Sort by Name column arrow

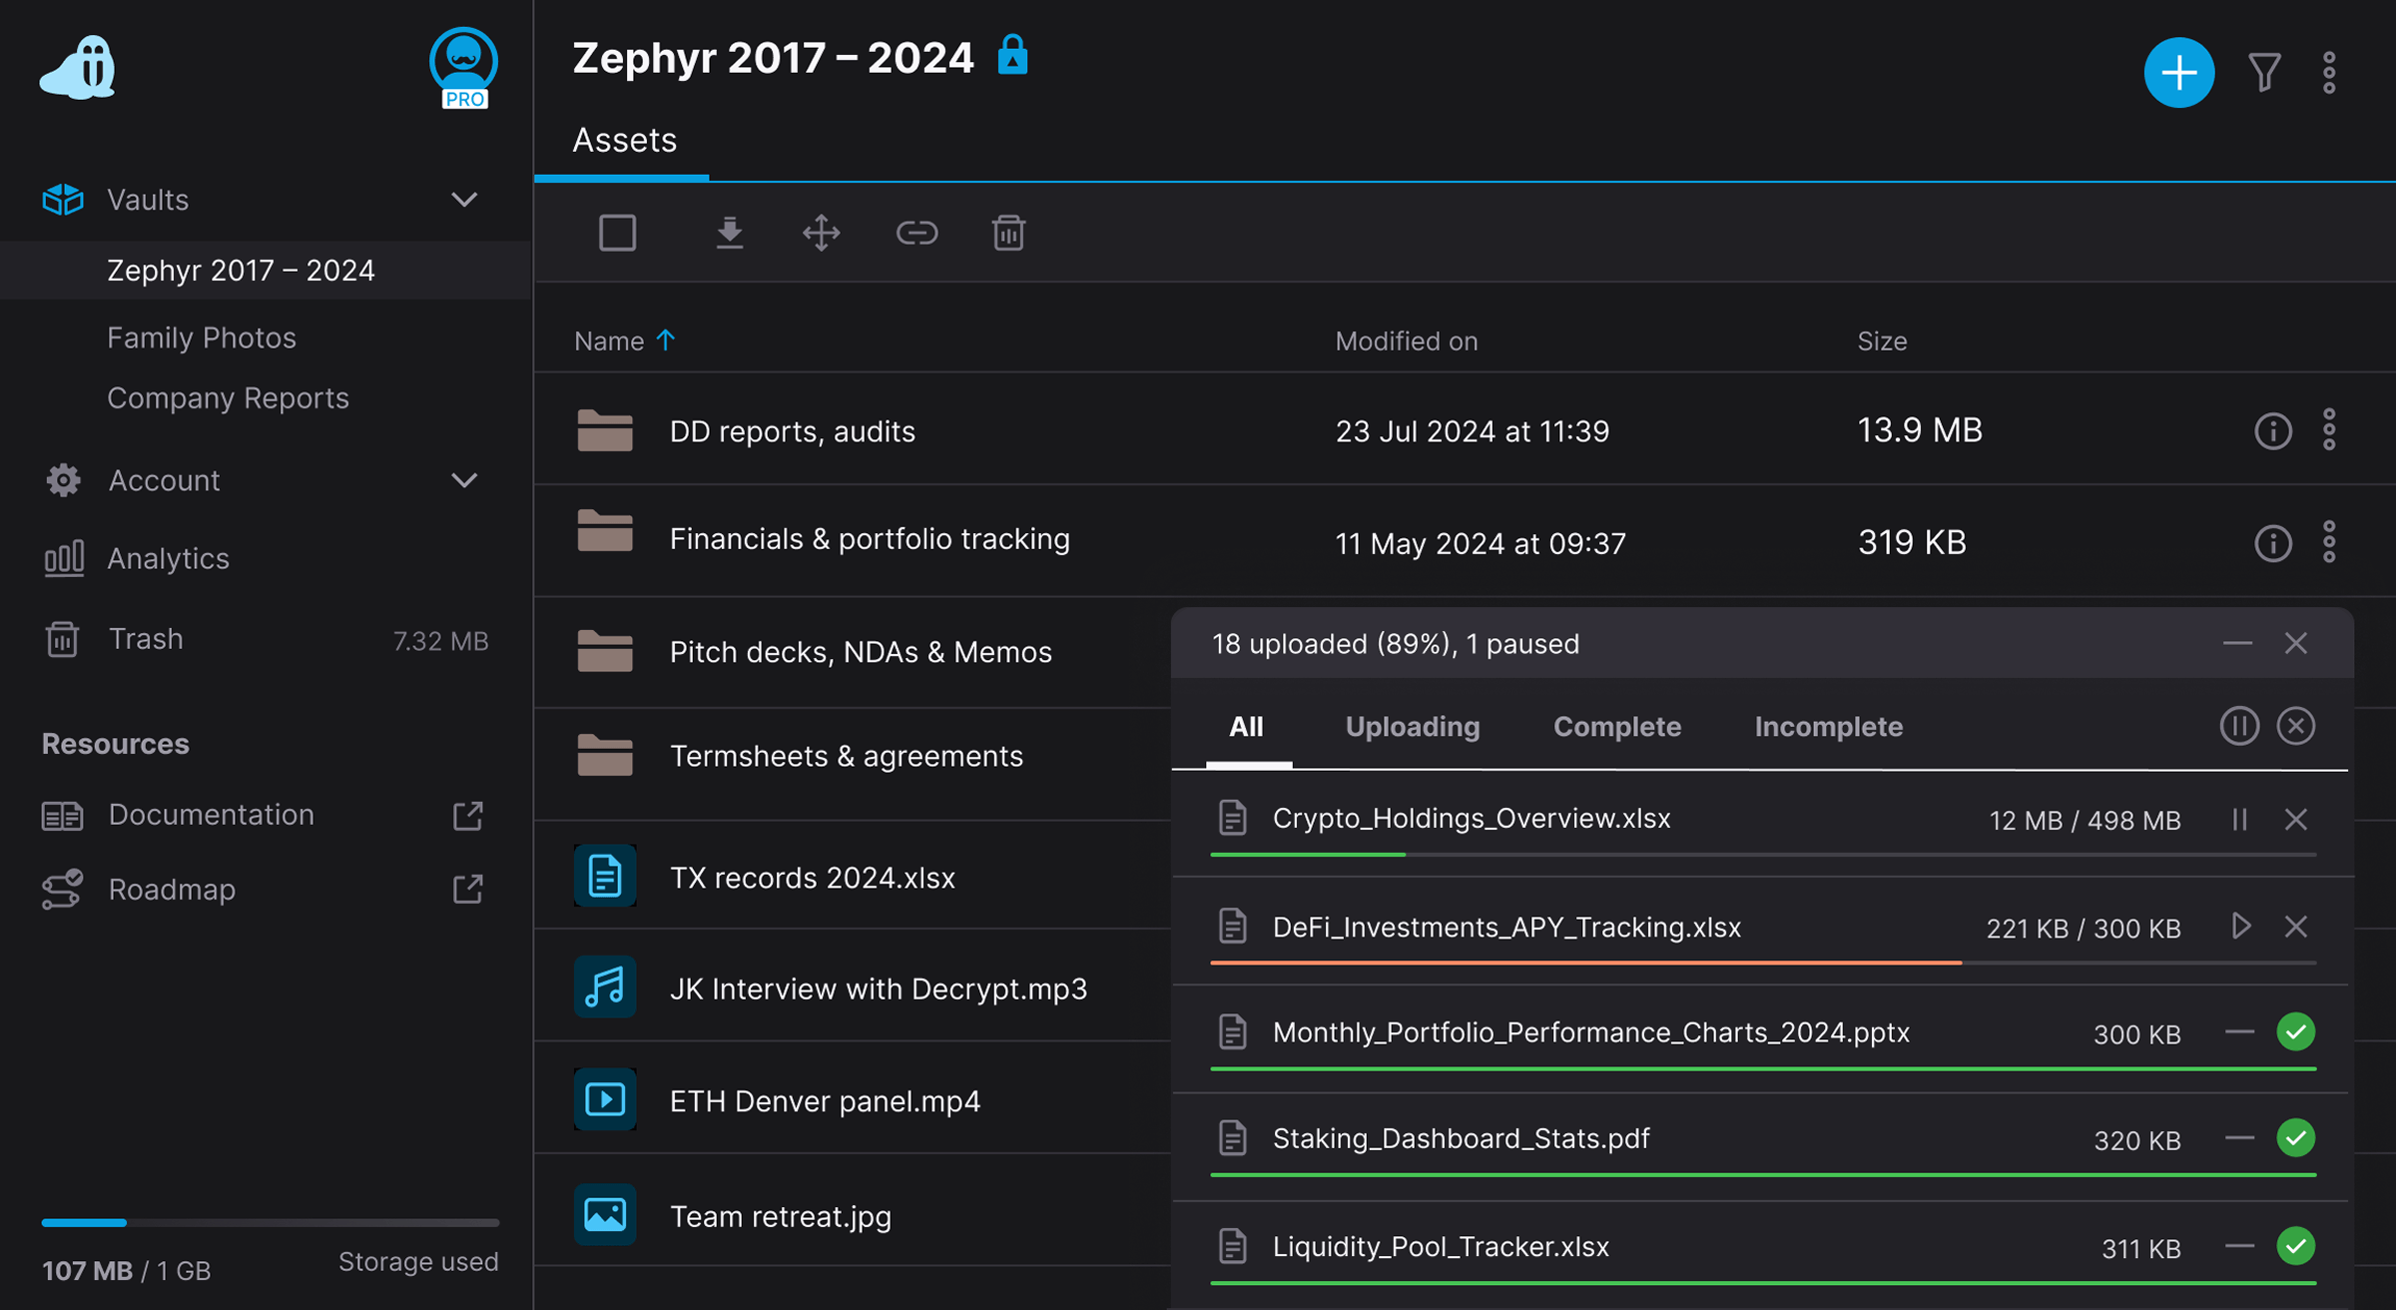[666, 340]
